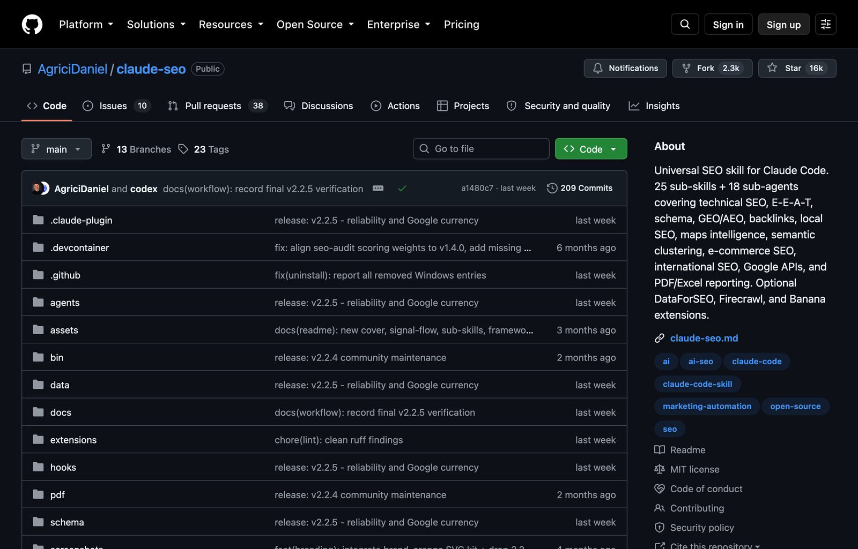Click the history clock icon by 209 Commits
The image size is (858, 549).
tap(552, 188)
